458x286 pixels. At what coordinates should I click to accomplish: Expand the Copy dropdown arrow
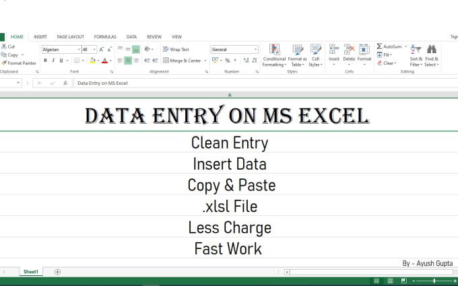tap(22, 55)
